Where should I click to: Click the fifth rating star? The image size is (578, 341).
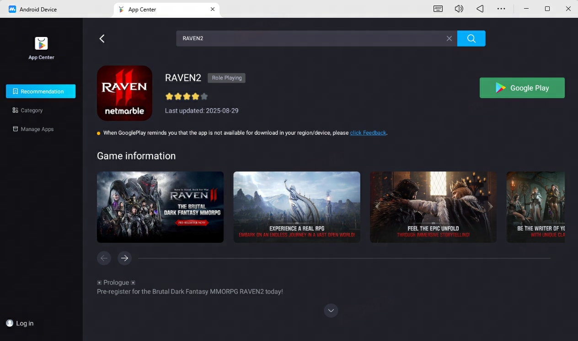203,96
